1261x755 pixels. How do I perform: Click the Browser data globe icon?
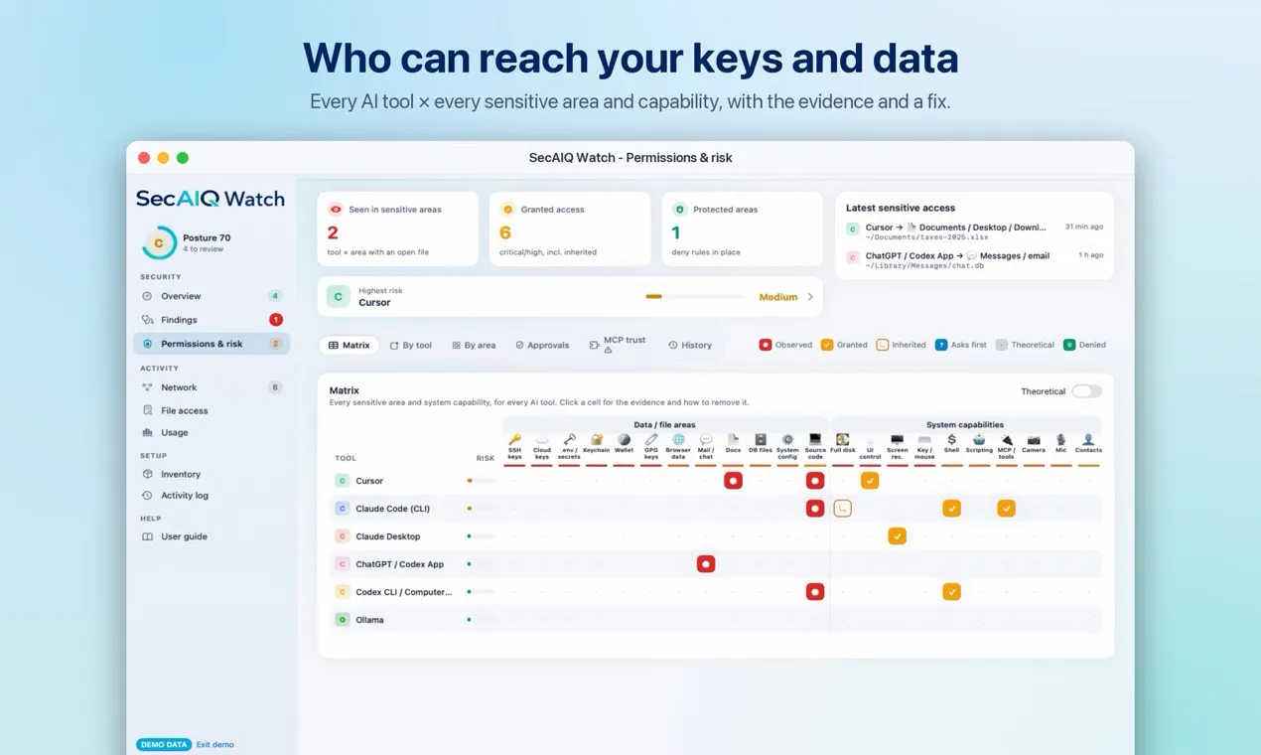tap(678, 439)
